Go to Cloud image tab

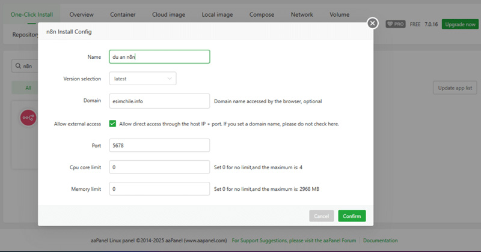tap(168, 14)
